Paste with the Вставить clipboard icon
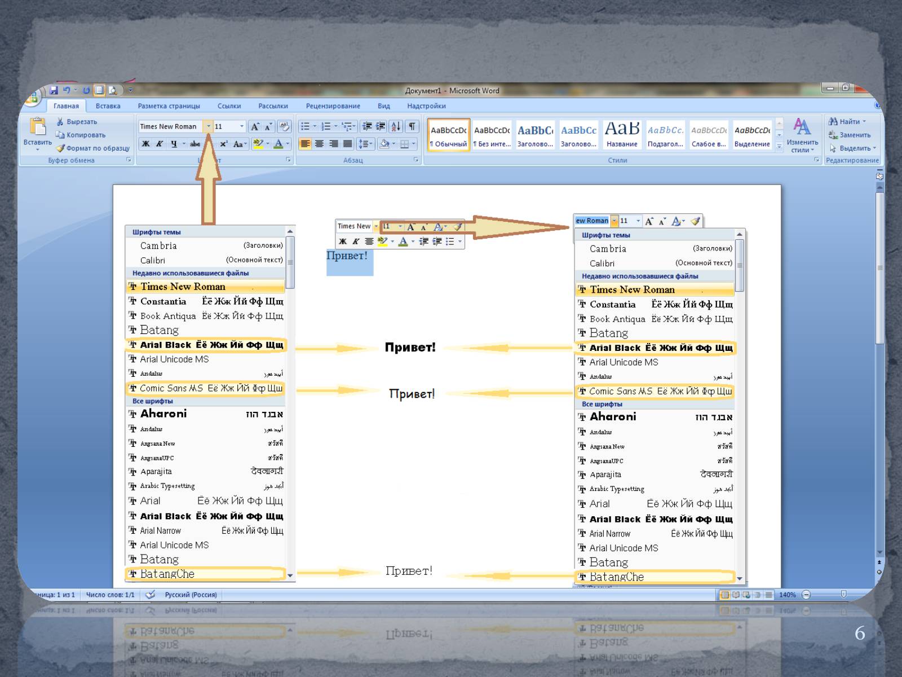This screenshot has width=902, height=677. click(x=38, y=127)
